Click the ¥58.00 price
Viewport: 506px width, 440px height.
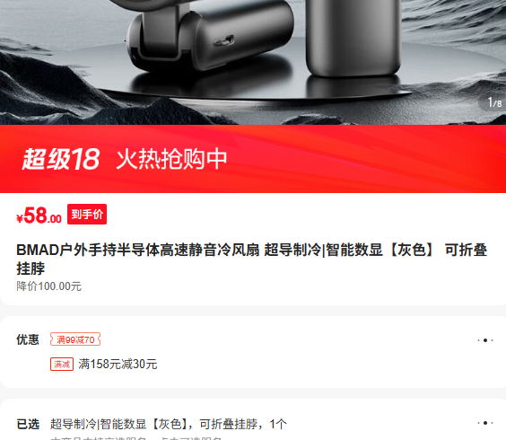[x=39, y=216]
